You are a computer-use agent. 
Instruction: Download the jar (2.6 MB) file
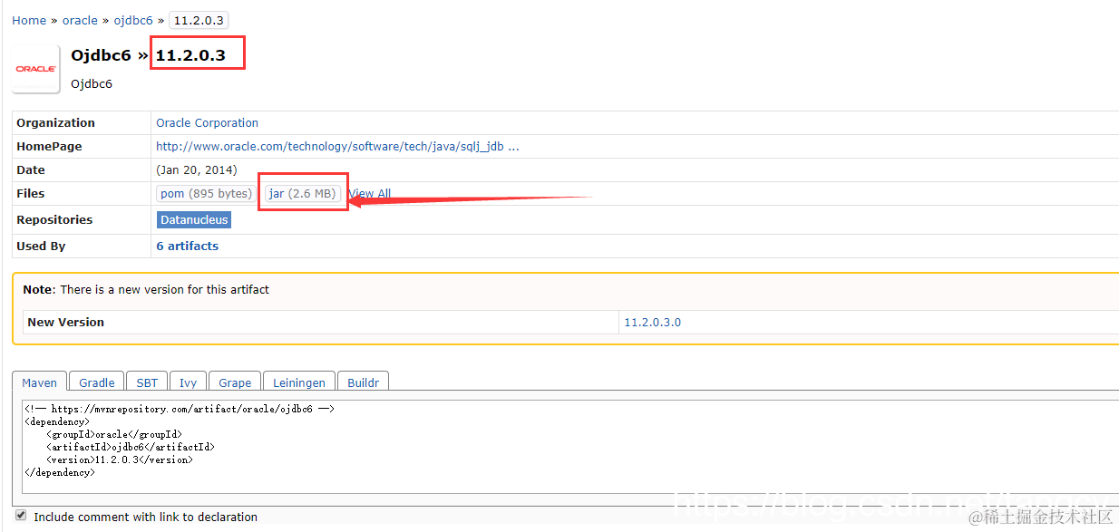[303, 193]
